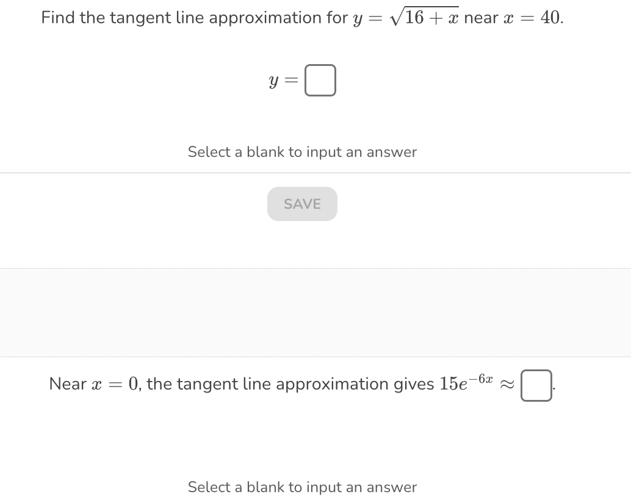The width and height of the screenshot is (631, 497).
Task: Click the second 'Select a blank to input an answer' prompt
Action: click(x=302, y=487)
